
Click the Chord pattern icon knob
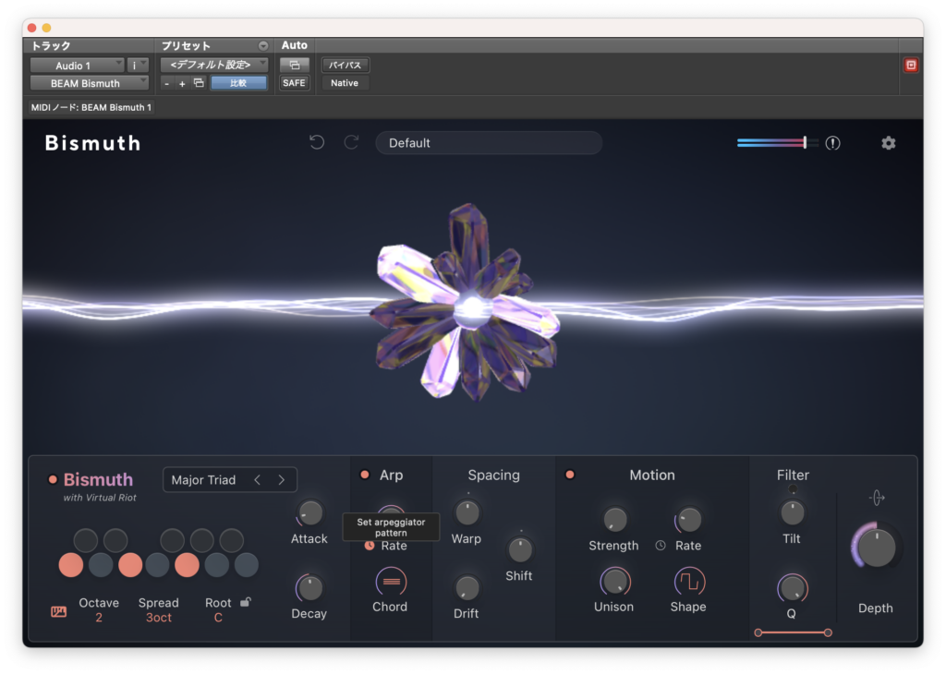pos(391,582)
